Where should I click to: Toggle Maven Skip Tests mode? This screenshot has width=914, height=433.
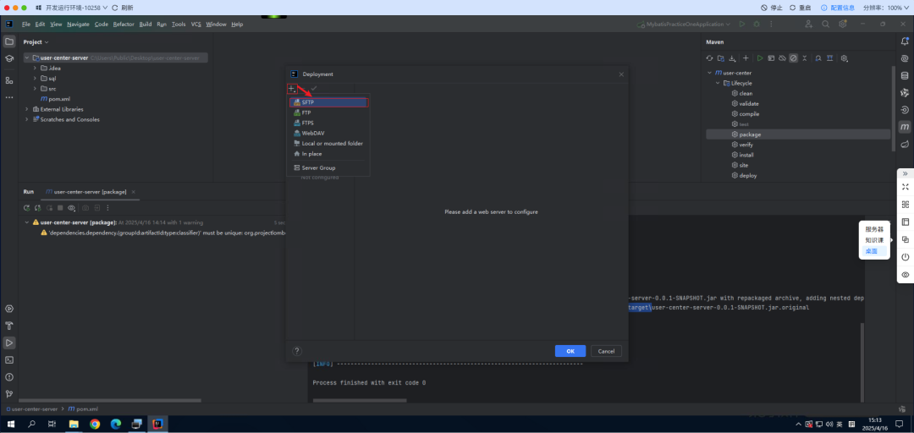(x=793, y=58)
